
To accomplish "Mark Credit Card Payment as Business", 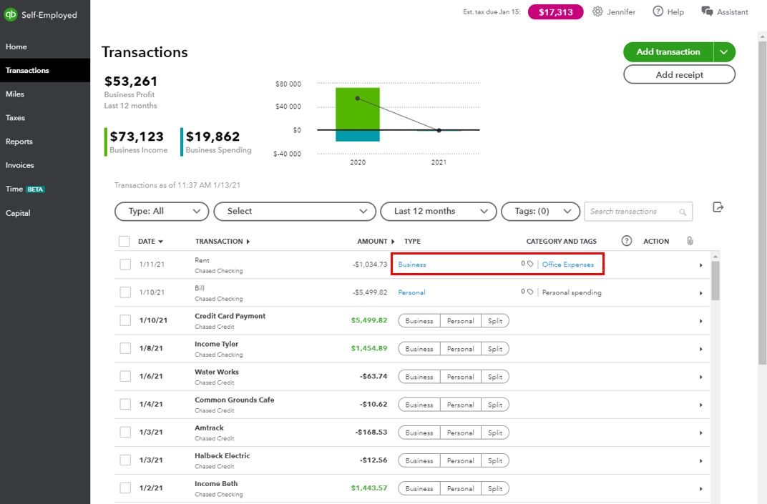I will (419, 321).
